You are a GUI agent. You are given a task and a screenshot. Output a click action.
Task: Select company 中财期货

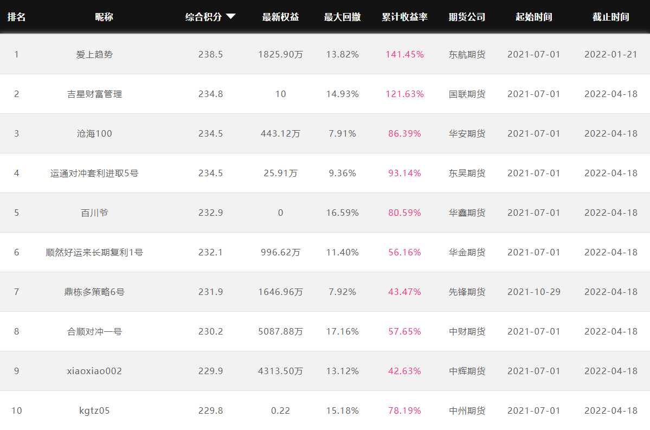coord(467,332)
